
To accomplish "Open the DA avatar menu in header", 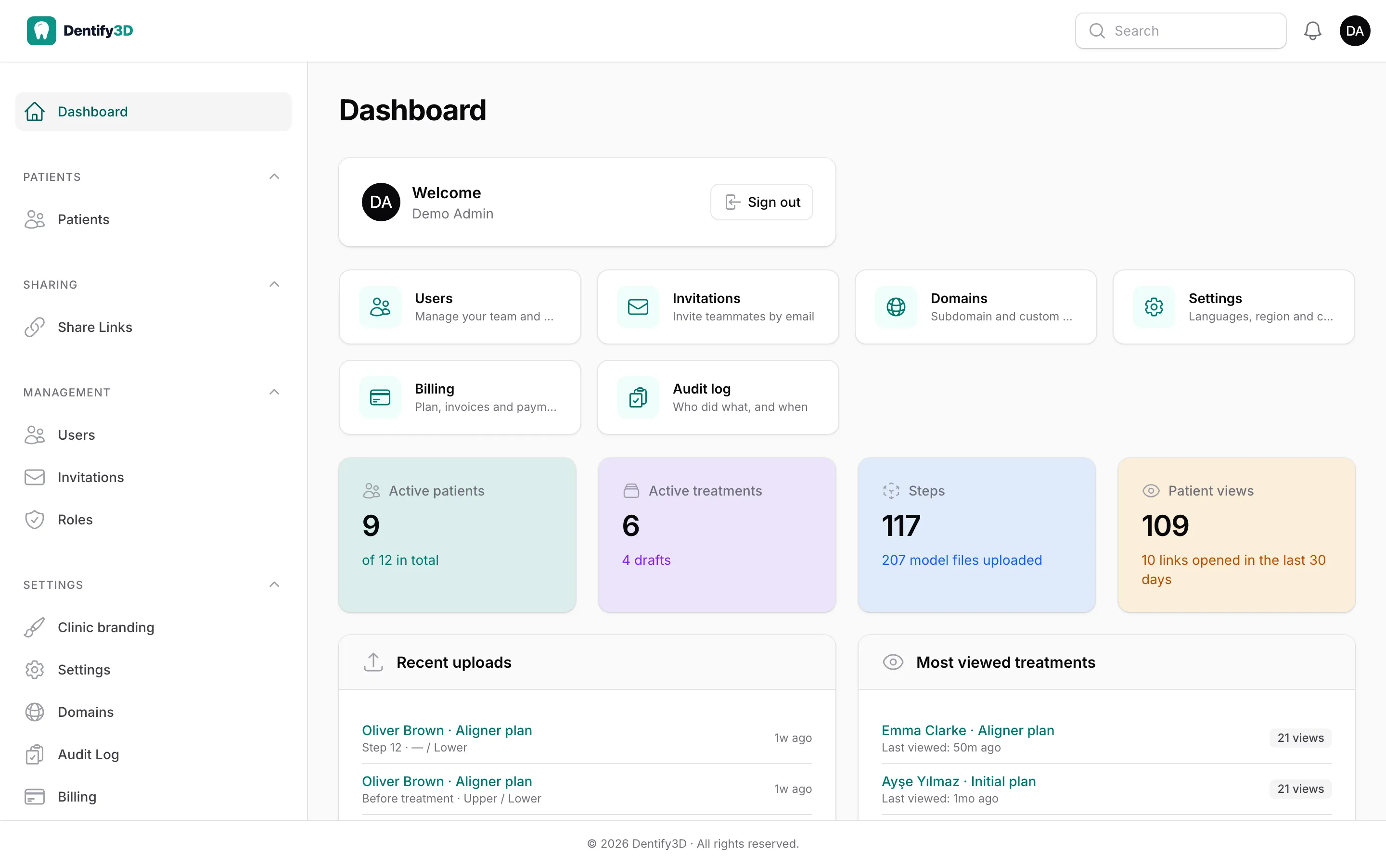I will click(x=1355, y=31).
